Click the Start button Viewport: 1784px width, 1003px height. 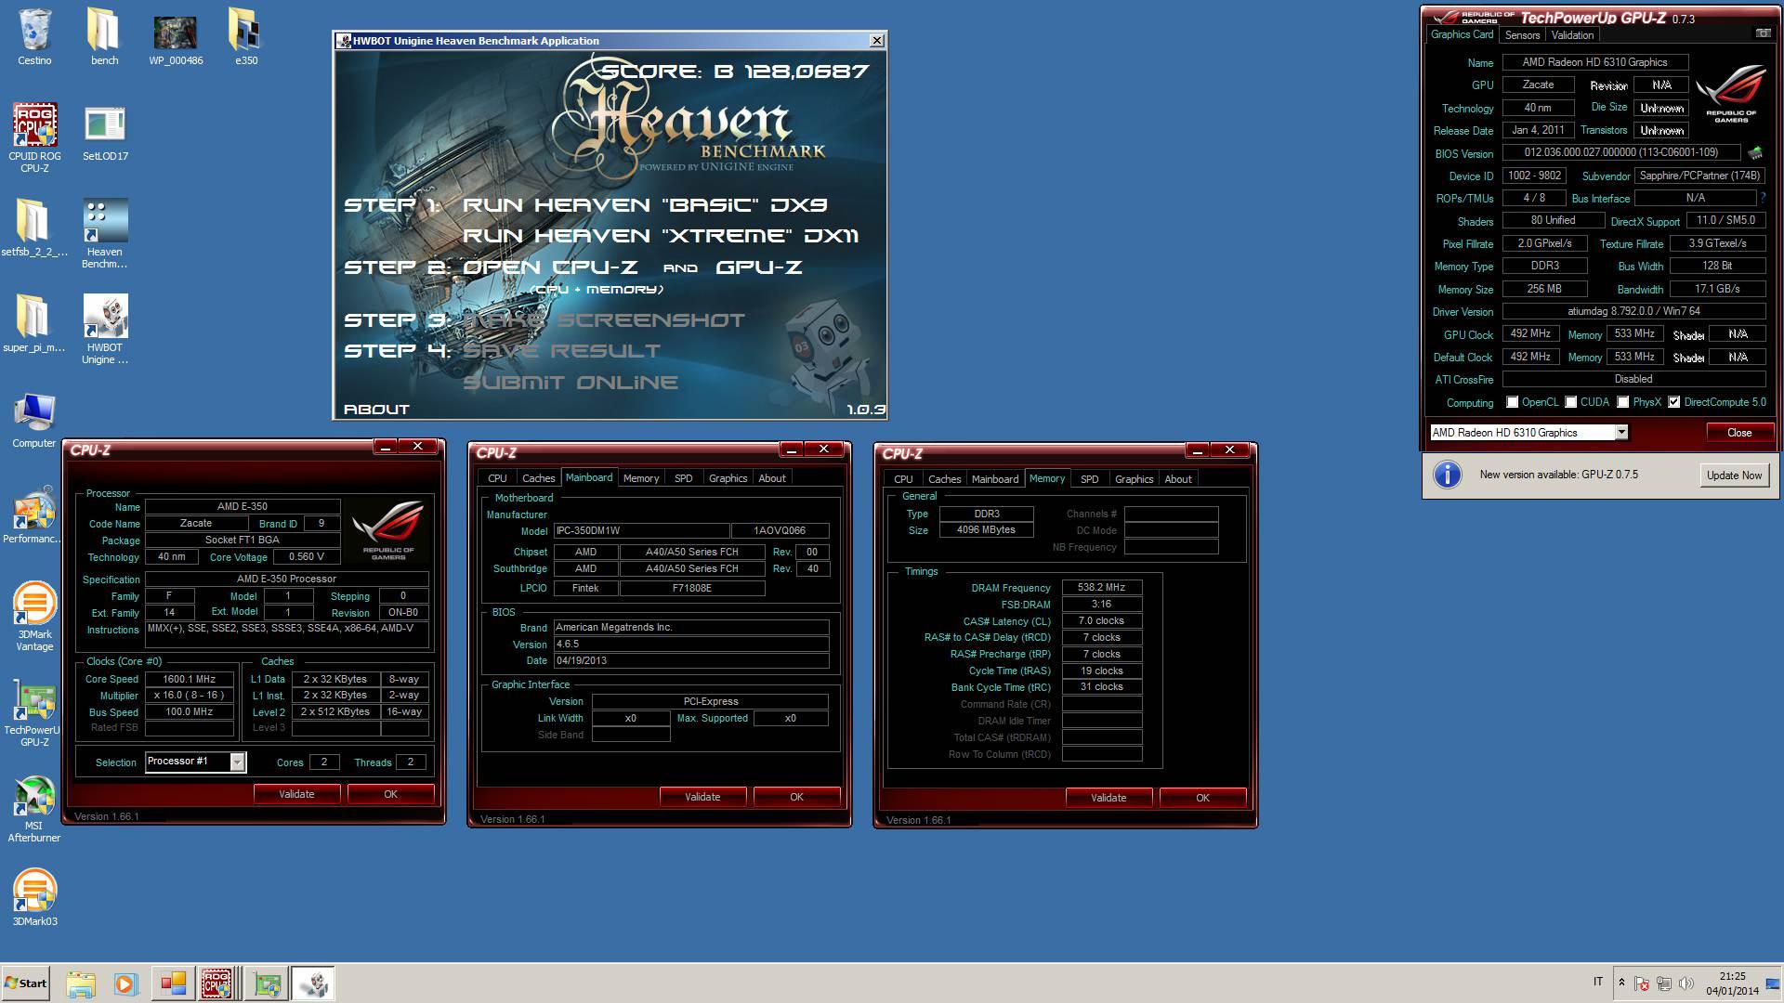(x=25, y=983)
